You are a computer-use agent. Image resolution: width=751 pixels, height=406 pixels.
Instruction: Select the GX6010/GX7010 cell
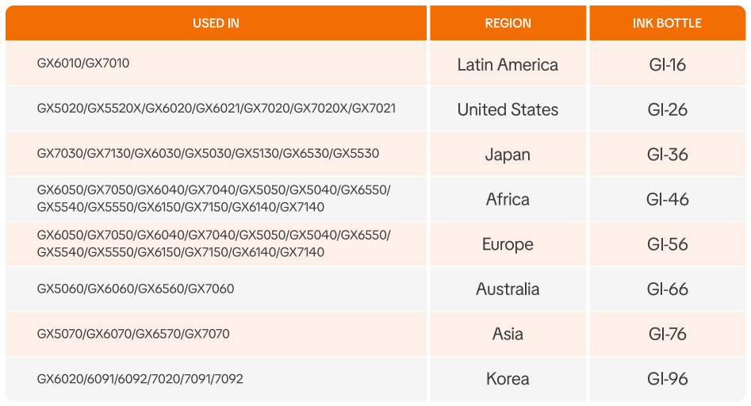pyautogui.click(x=83, y=63)
